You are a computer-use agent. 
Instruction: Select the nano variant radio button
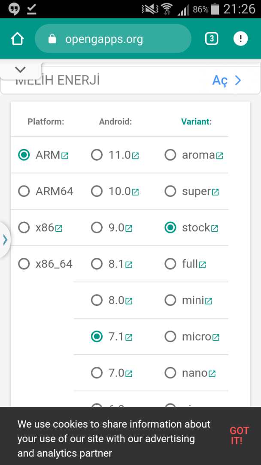coord(170,373)
